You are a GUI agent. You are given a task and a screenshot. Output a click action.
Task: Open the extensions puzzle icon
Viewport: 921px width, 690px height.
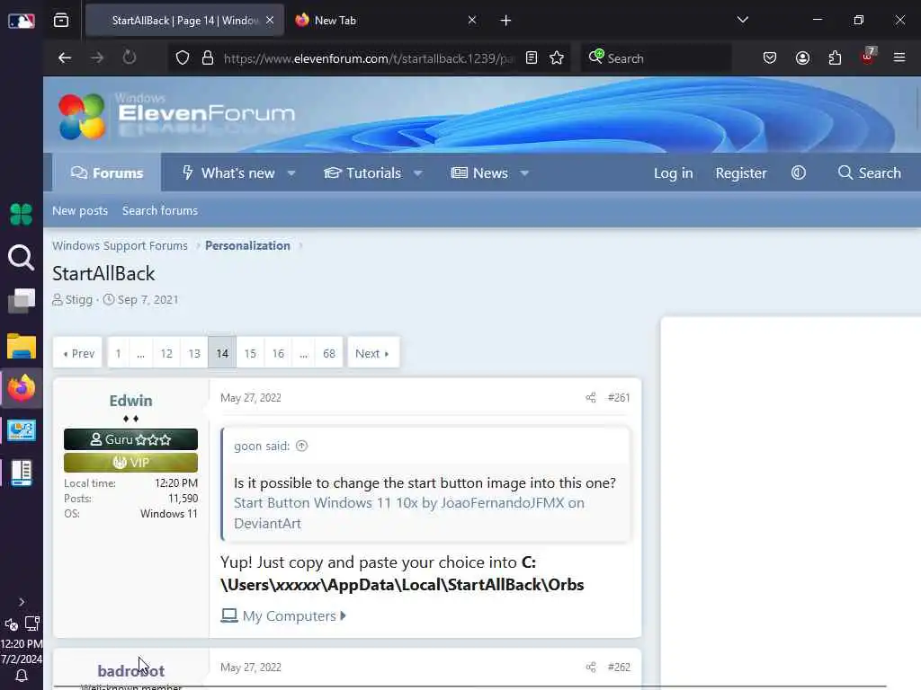(835, 58)
